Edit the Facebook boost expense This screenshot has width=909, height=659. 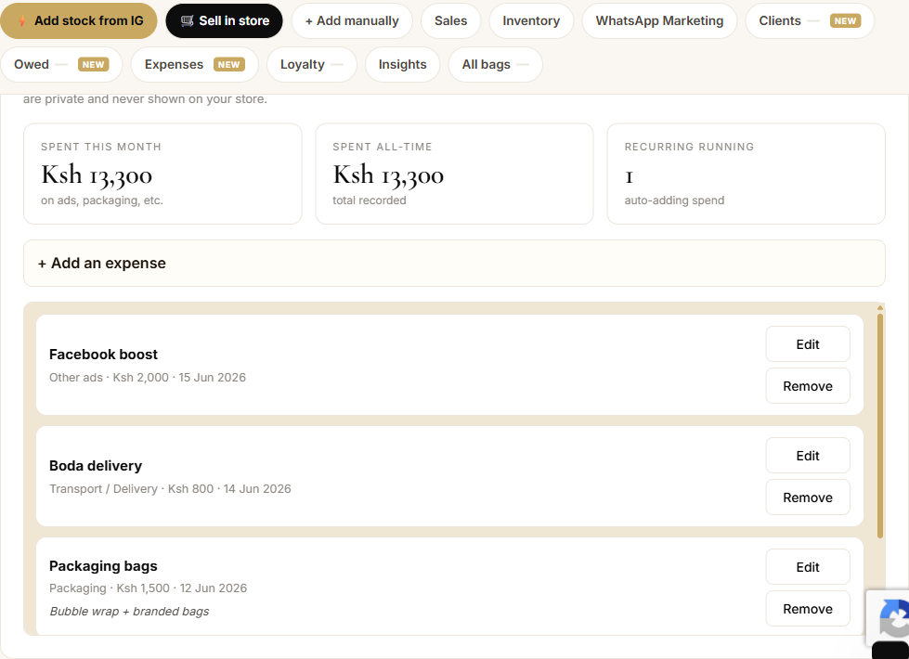[808, 344]
